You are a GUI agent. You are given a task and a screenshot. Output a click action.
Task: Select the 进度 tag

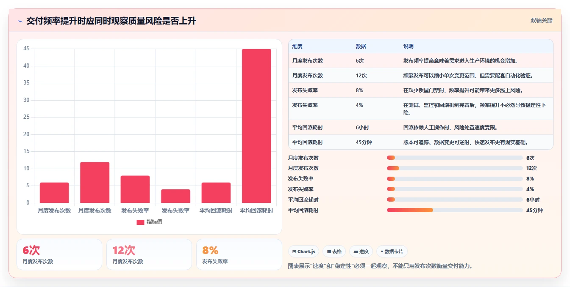click(361, 251)
